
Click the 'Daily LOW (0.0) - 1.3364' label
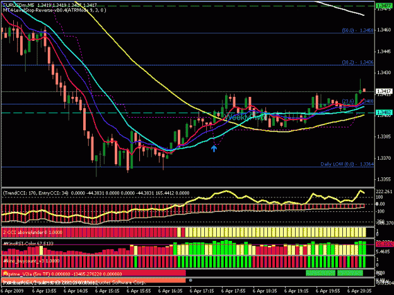[x=347, y=164]
